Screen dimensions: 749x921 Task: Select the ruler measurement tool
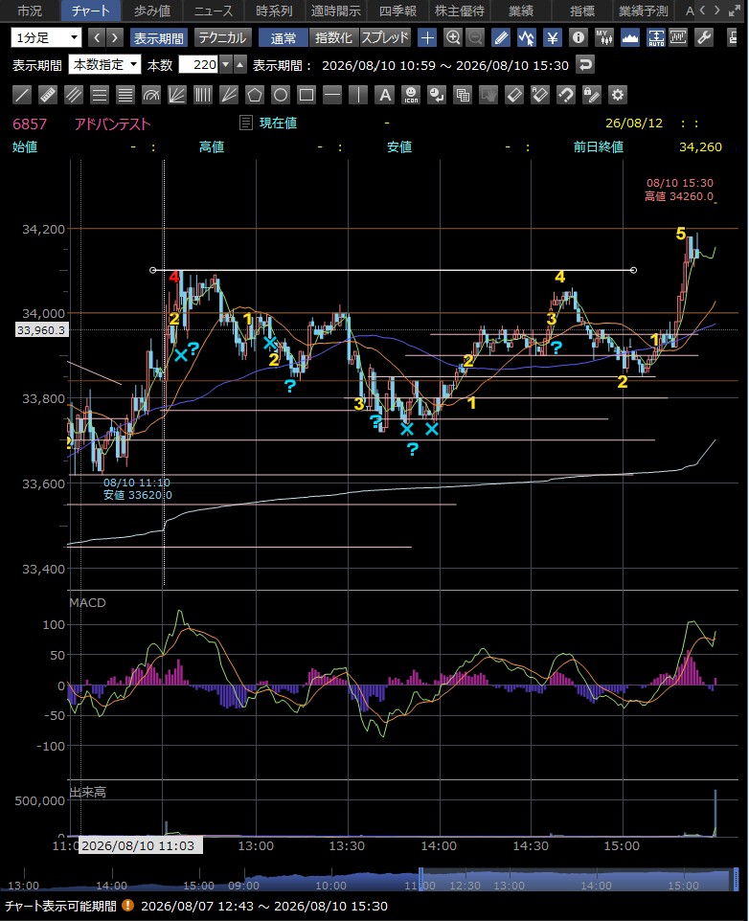pos(48,95)
